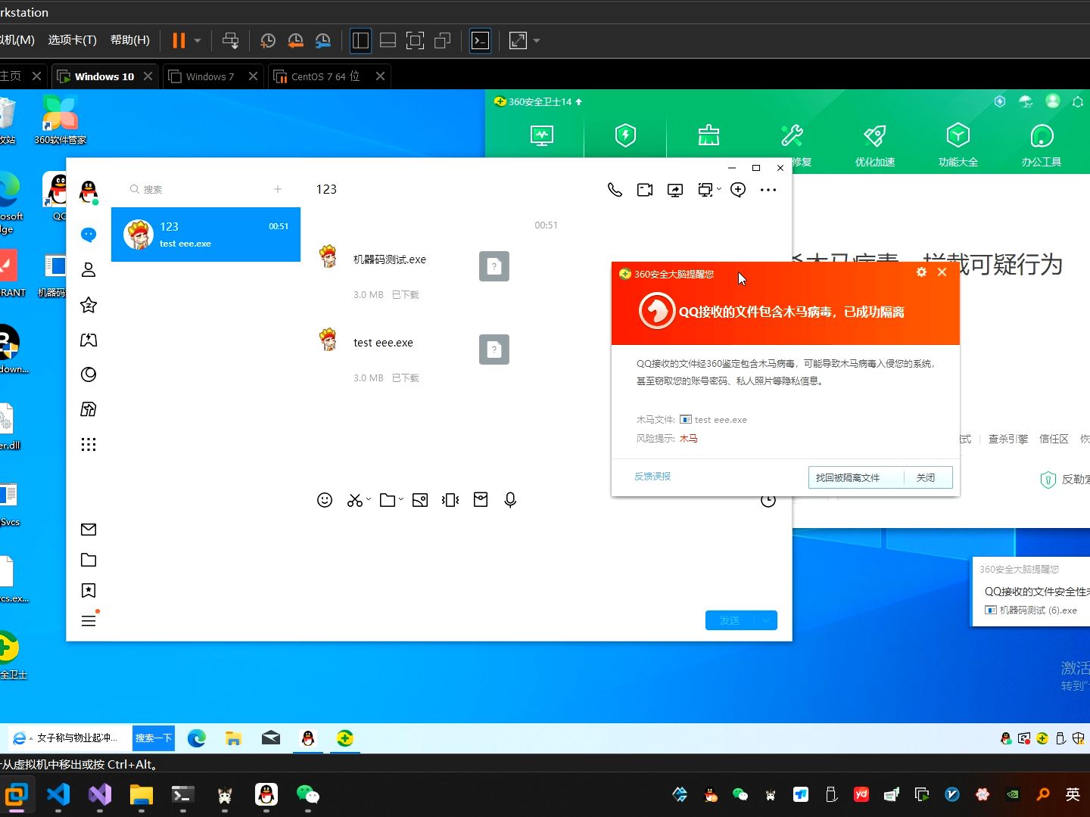Open the VMware console view terminal icon

pos(481,41)
